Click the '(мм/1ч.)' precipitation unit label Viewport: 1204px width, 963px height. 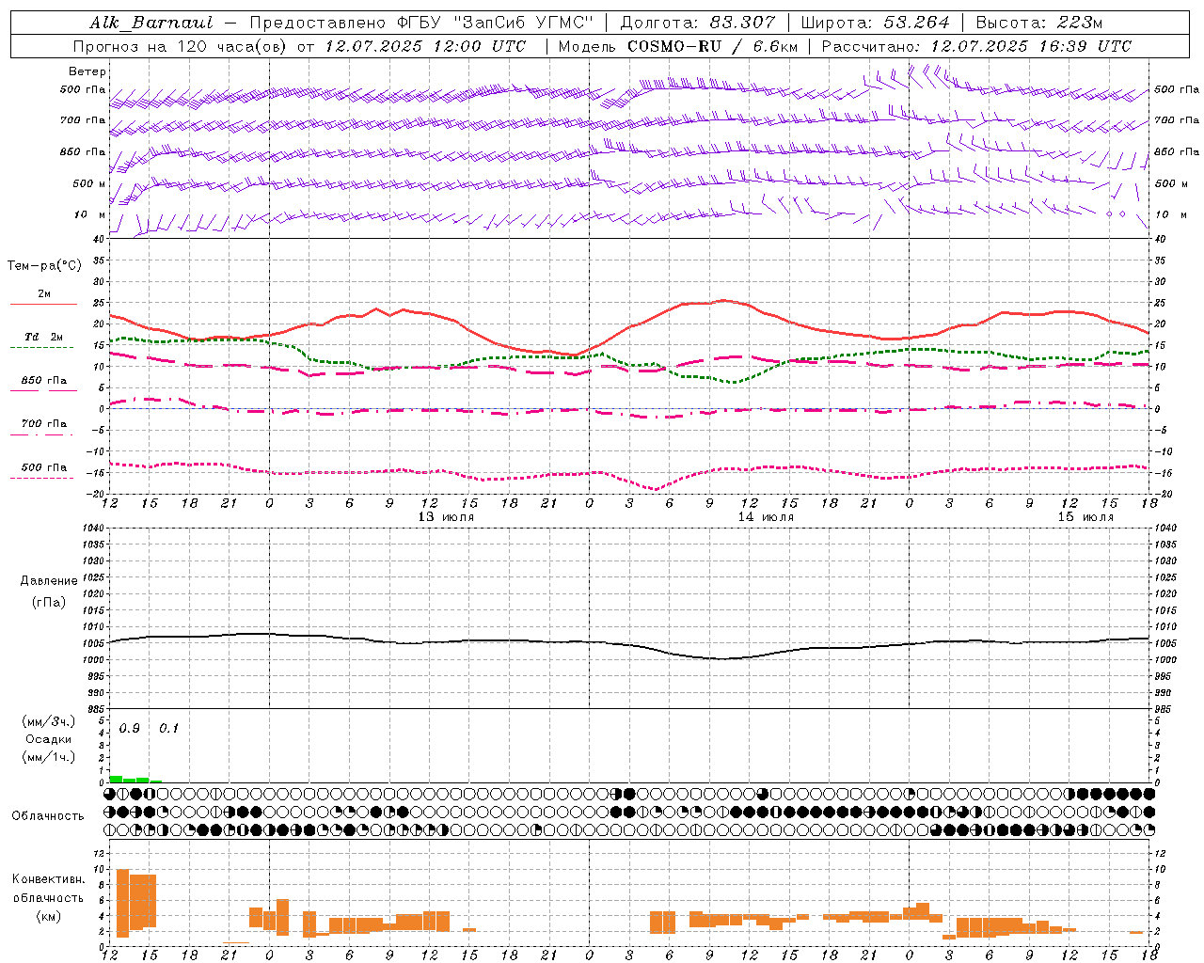tap(48, 757)
